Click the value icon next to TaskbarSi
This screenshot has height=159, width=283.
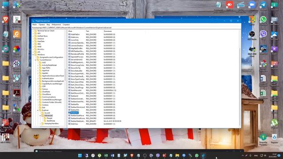pyautogui.click(x=69, y=113)
